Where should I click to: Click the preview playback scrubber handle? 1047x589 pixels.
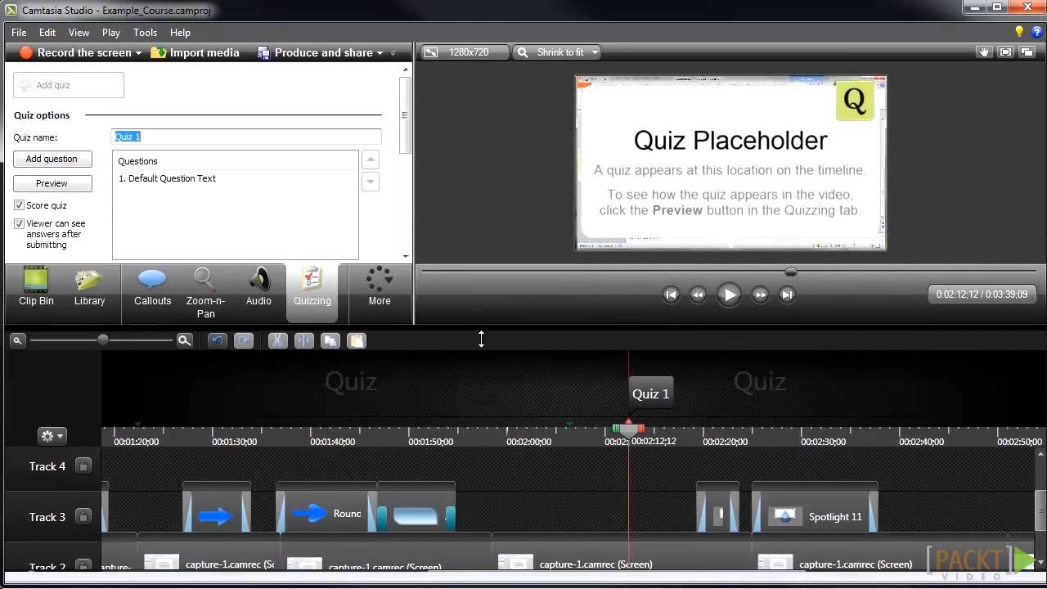coord(790,272)
